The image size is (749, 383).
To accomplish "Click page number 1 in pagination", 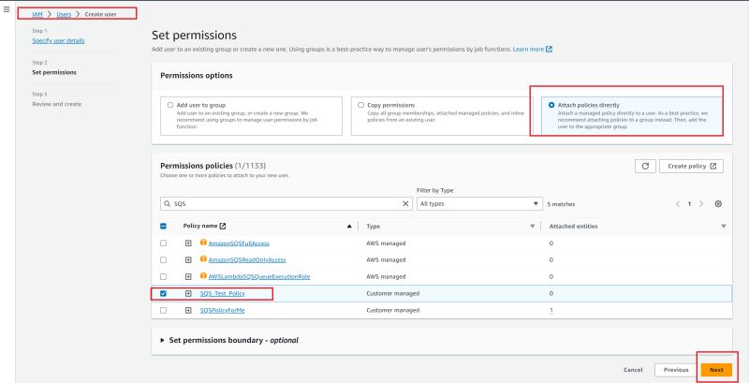I will click(689, 204).
